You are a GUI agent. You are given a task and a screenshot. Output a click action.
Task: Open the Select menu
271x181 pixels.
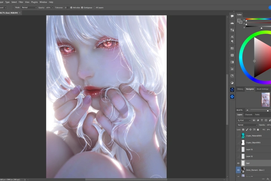pyautogui.click(x=14, y=2)
